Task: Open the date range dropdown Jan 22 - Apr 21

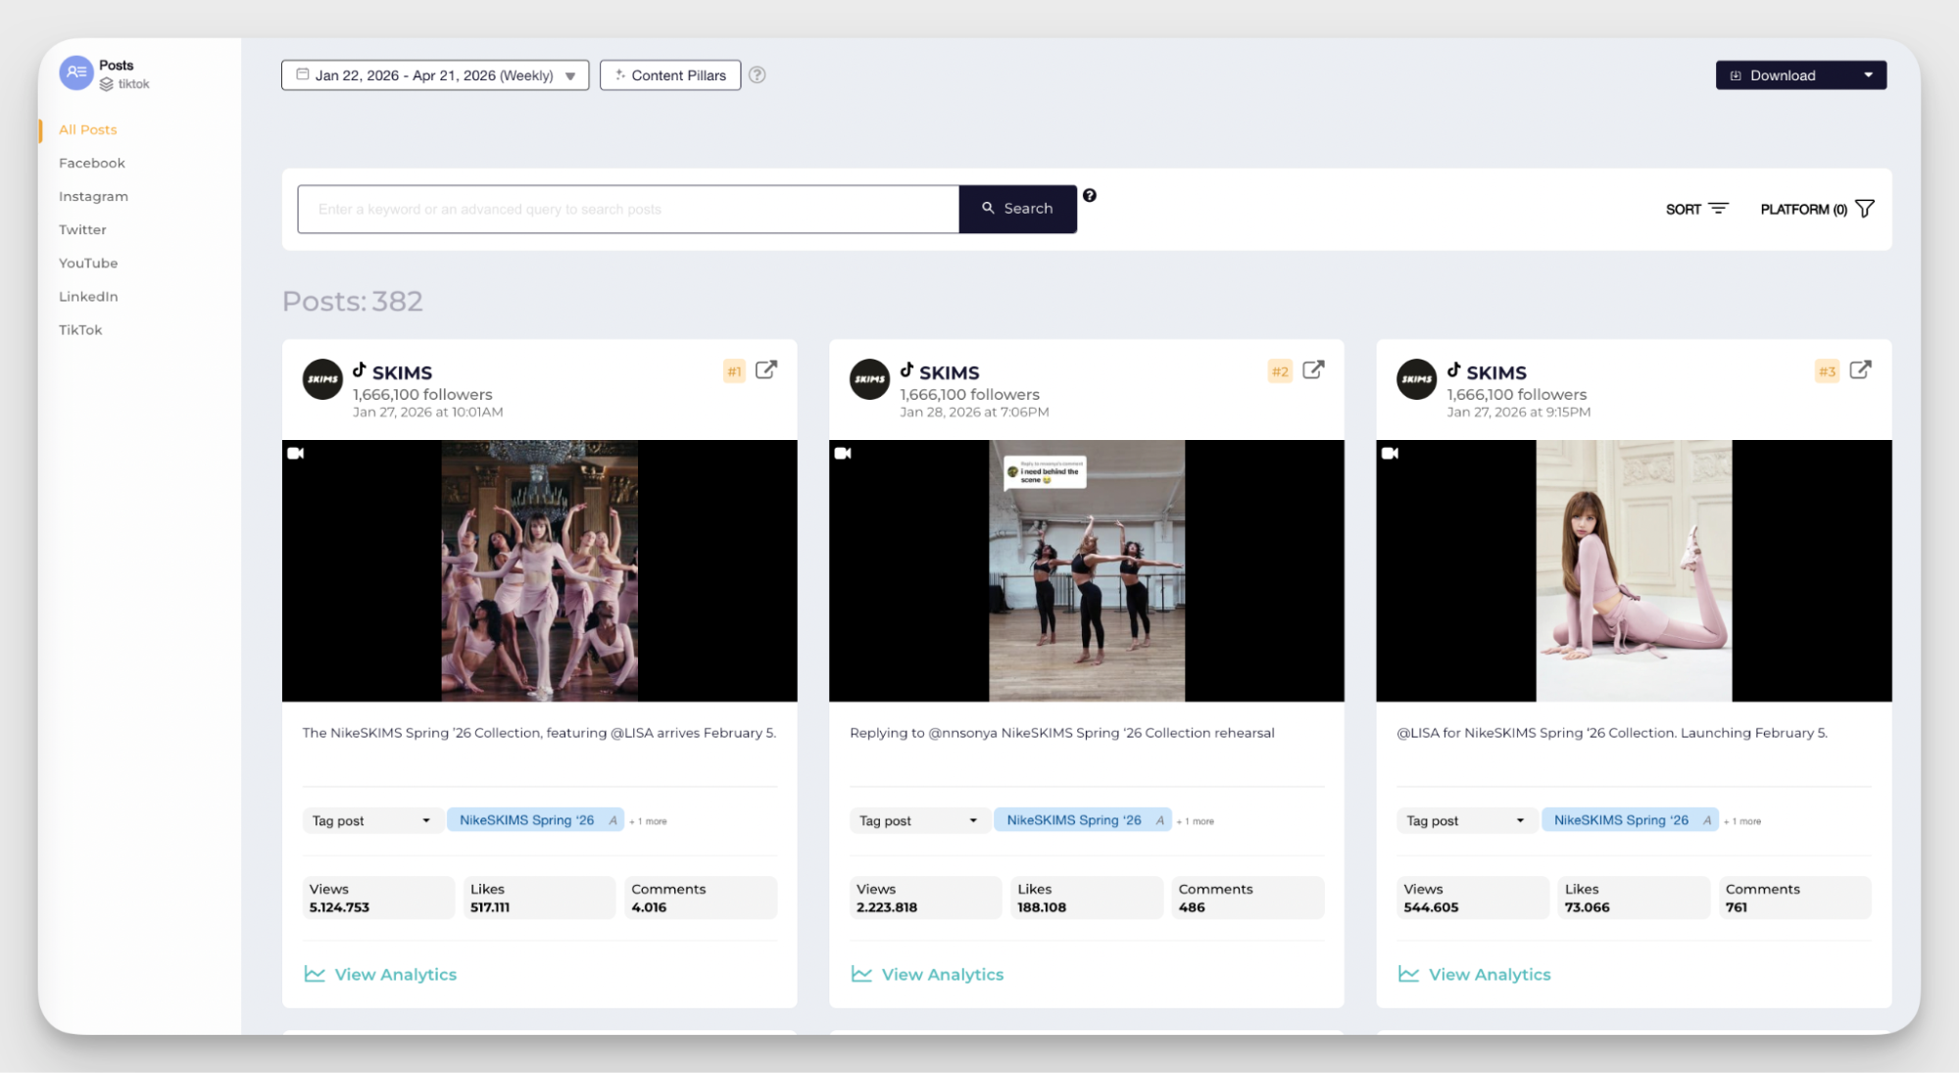Action: coord(435,75)
